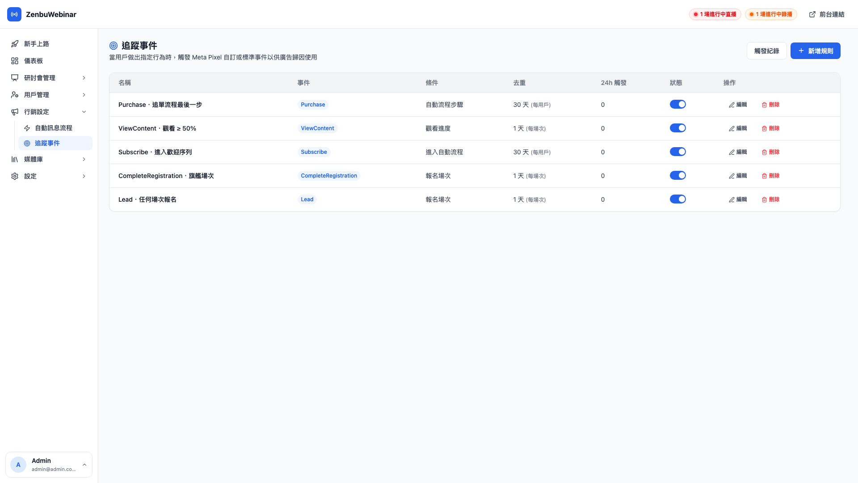The width and height of the screenshot is (858, 483).
Task: Open 媒體庫 menu item
Action: pyautogui.click(x=49, y=159)
